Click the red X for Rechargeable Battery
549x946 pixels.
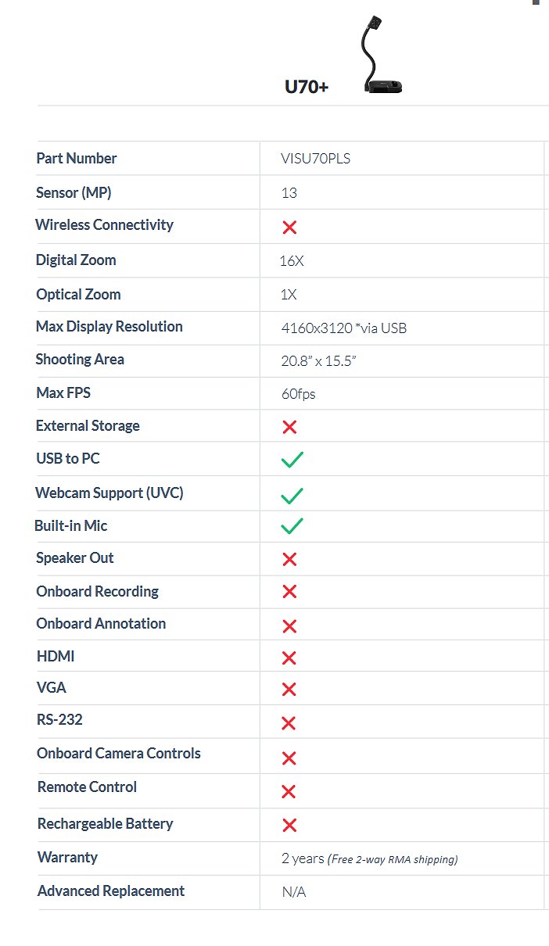(x=289, y=825)
